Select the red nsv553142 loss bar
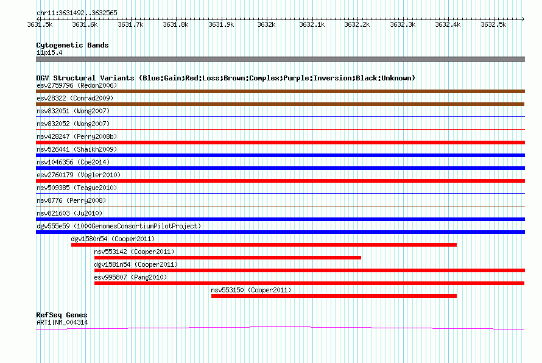Image resolution: width=542 pixels, height=363 pixels. tap(228, 258)
